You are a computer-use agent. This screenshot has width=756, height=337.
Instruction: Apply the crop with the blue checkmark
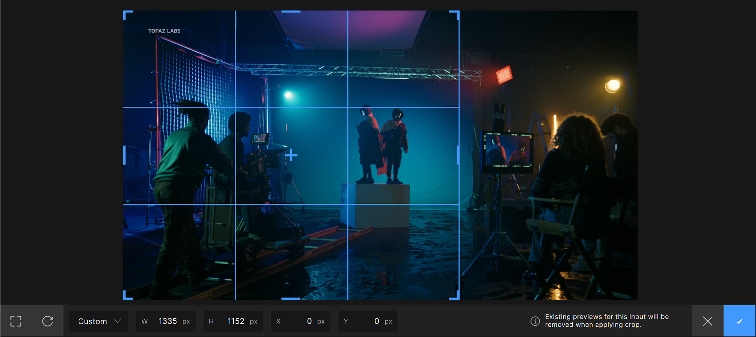(739, 321)
